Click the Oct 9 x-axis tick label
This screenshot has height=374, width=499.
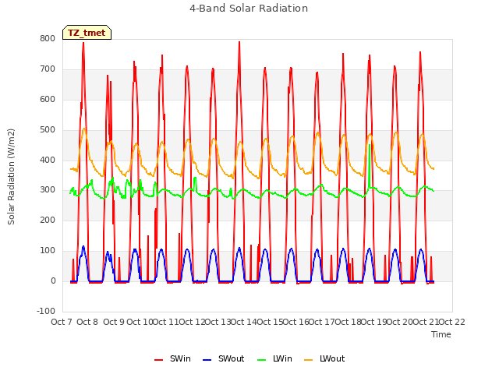pyautogui.click(x=114, y=322)
